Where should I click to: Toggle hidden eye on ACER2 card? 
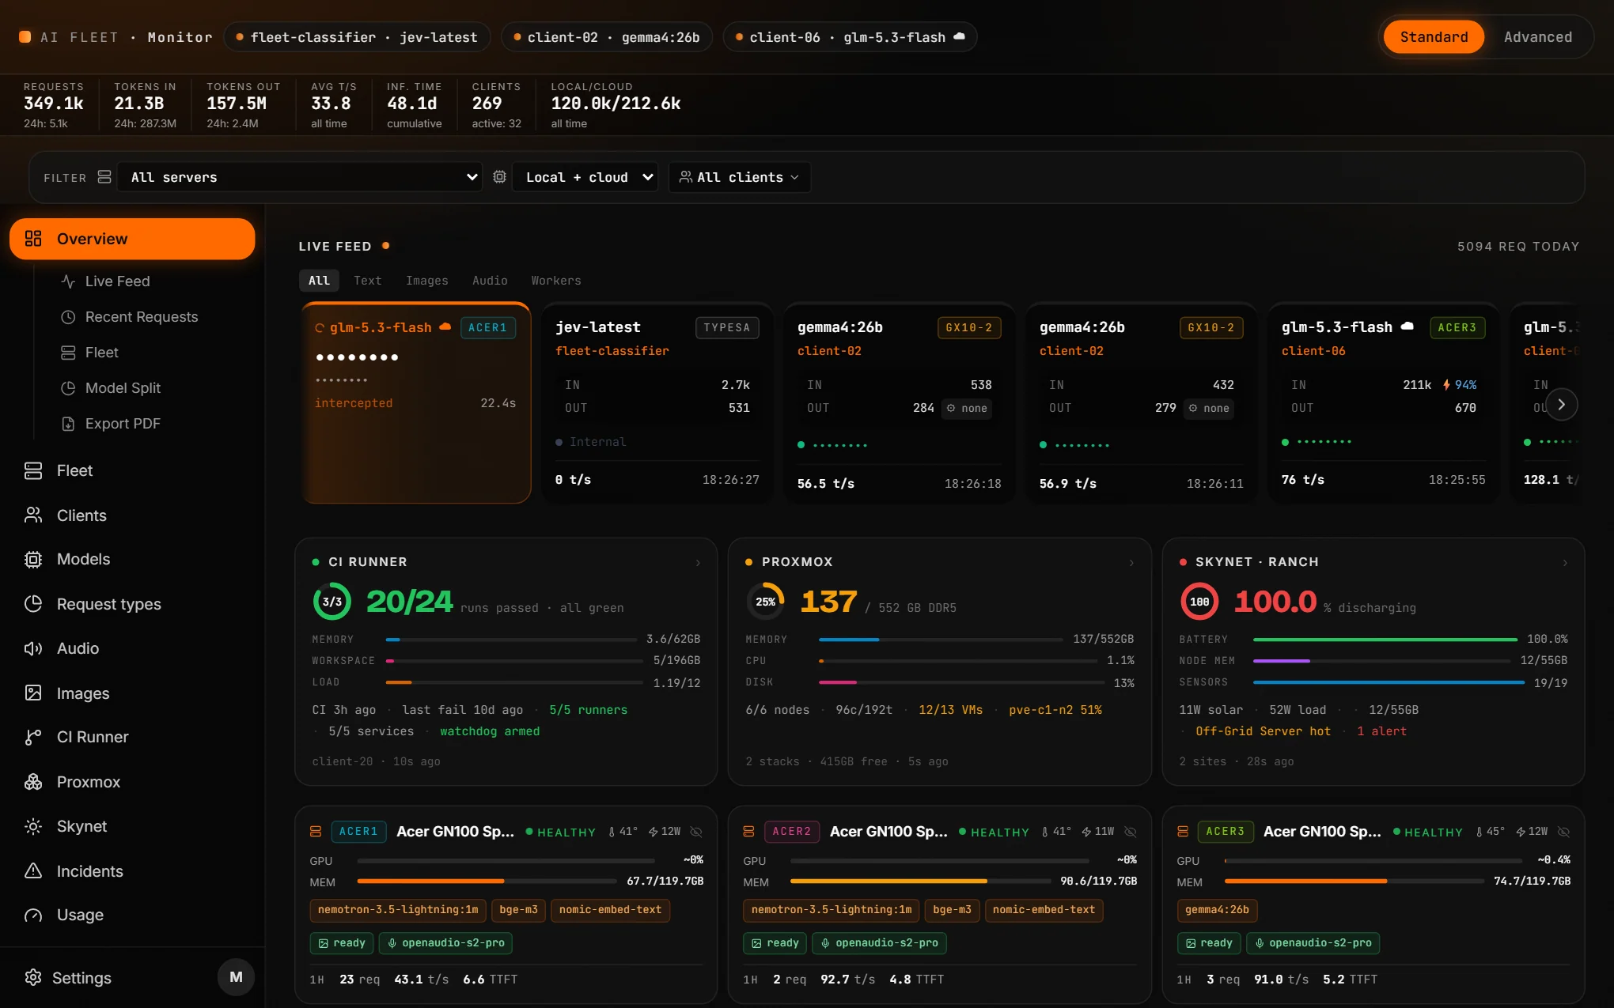1131,832
